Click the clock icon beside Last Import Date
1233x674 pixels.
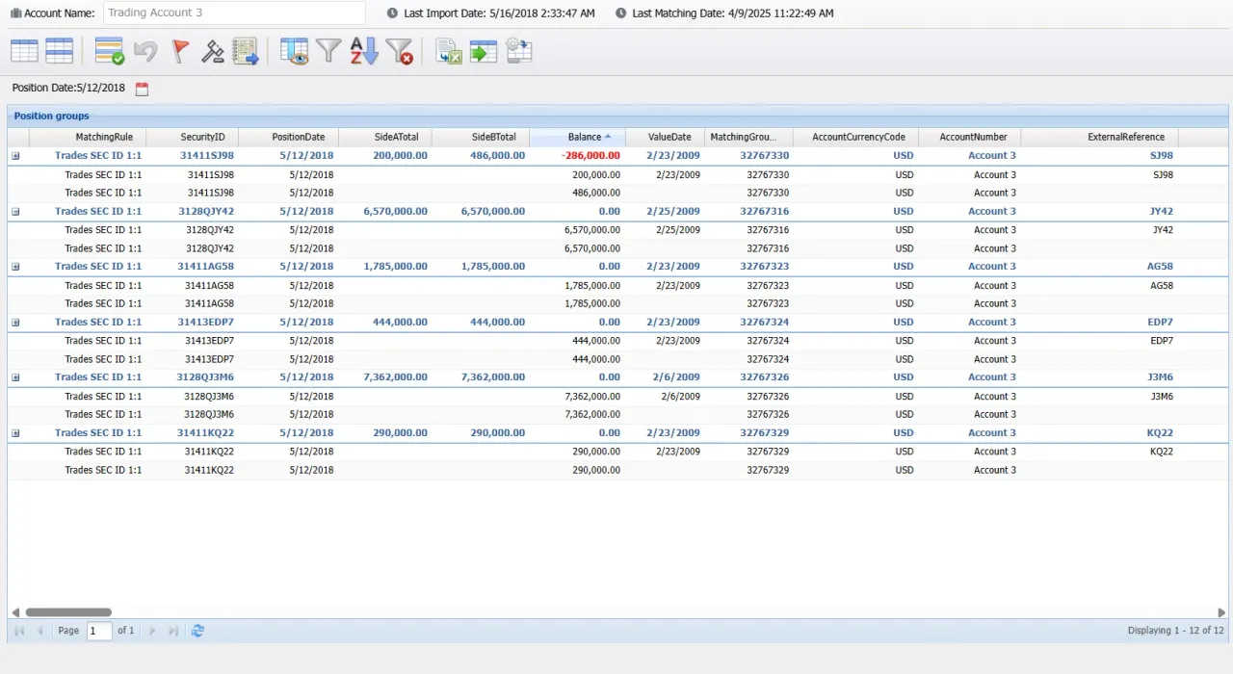click(x=392, y=13)
